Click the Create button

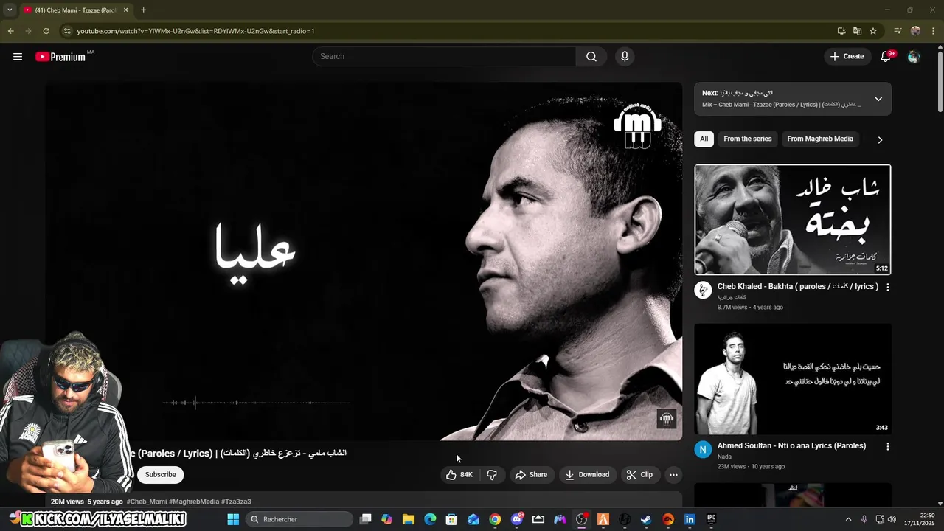847,57
